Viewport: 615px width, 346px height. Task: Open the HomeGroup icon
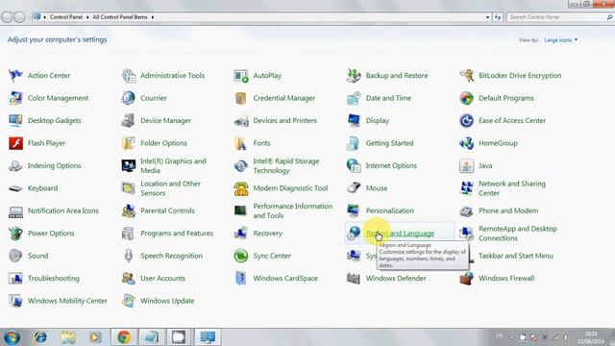coord(467,143)
